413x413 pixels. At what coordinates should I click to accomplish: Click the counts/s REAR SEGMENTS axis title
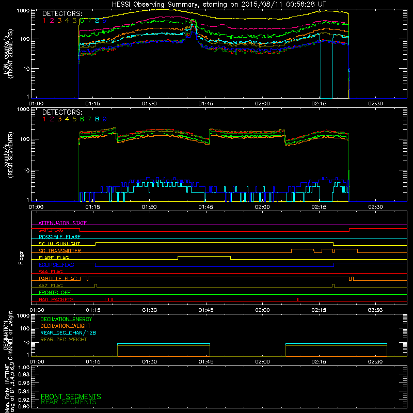tap(8, 154)
